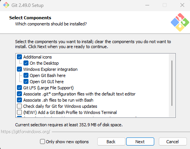Go Back to the previous setup page
Screen dimensions: 190x149
pos(111,142)
